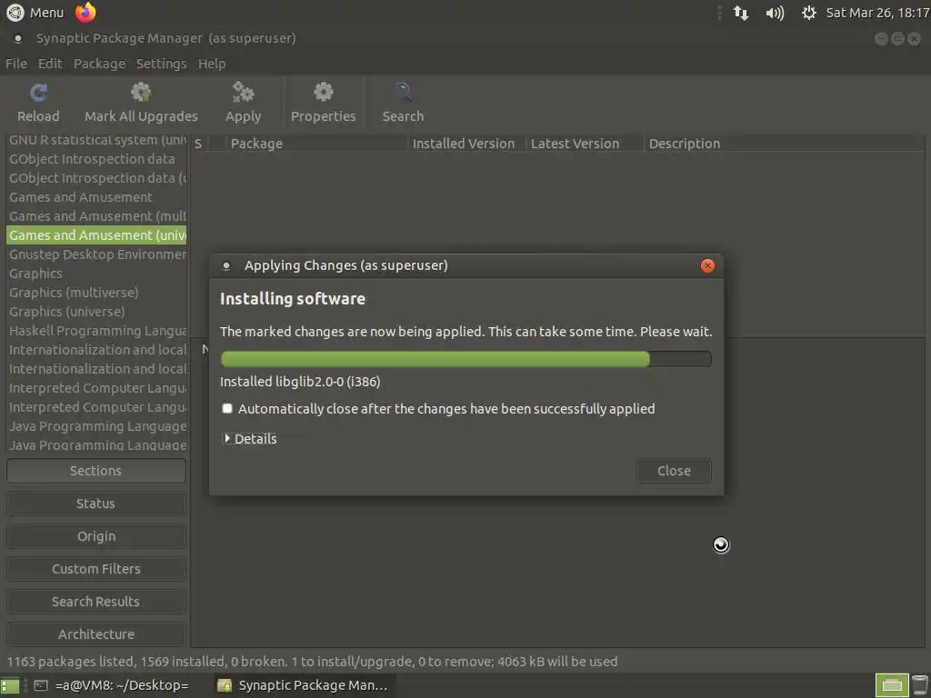This screenshot has width=931, height=698.
Task: Open the network connections indicator
Action: tap(740, 13)
